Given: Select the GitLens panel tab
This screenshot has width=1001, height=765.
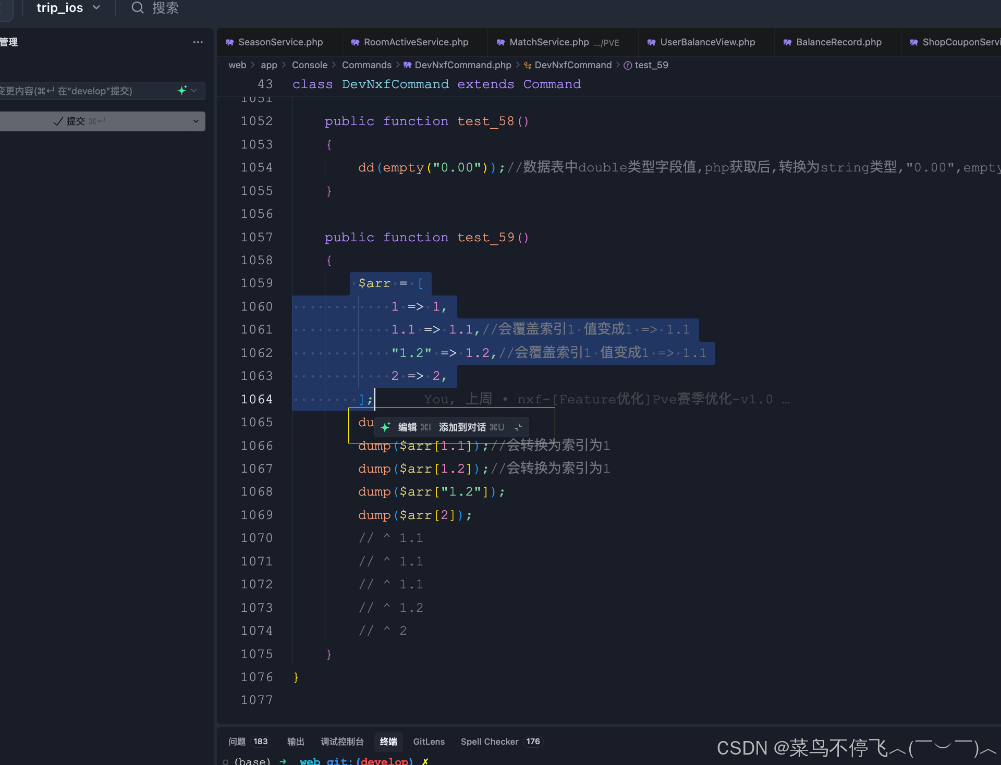Looking at the screenshot, I should tap(429, 742).
